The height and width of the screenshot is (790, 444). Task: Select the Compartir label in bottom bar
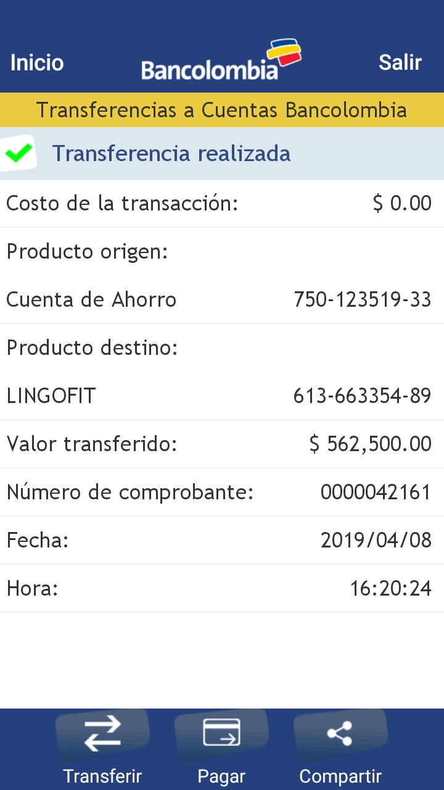pyautogui.click(x=340, y=776)
